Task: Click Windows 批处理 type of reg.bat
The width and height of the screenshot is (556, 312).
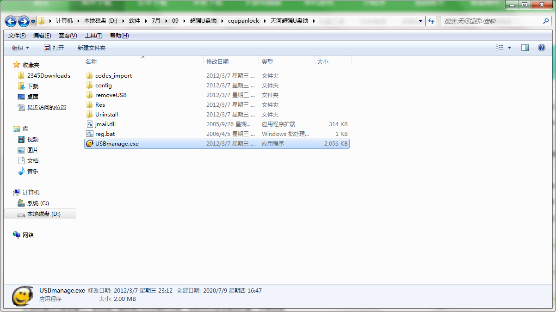Action: [285, 134]
